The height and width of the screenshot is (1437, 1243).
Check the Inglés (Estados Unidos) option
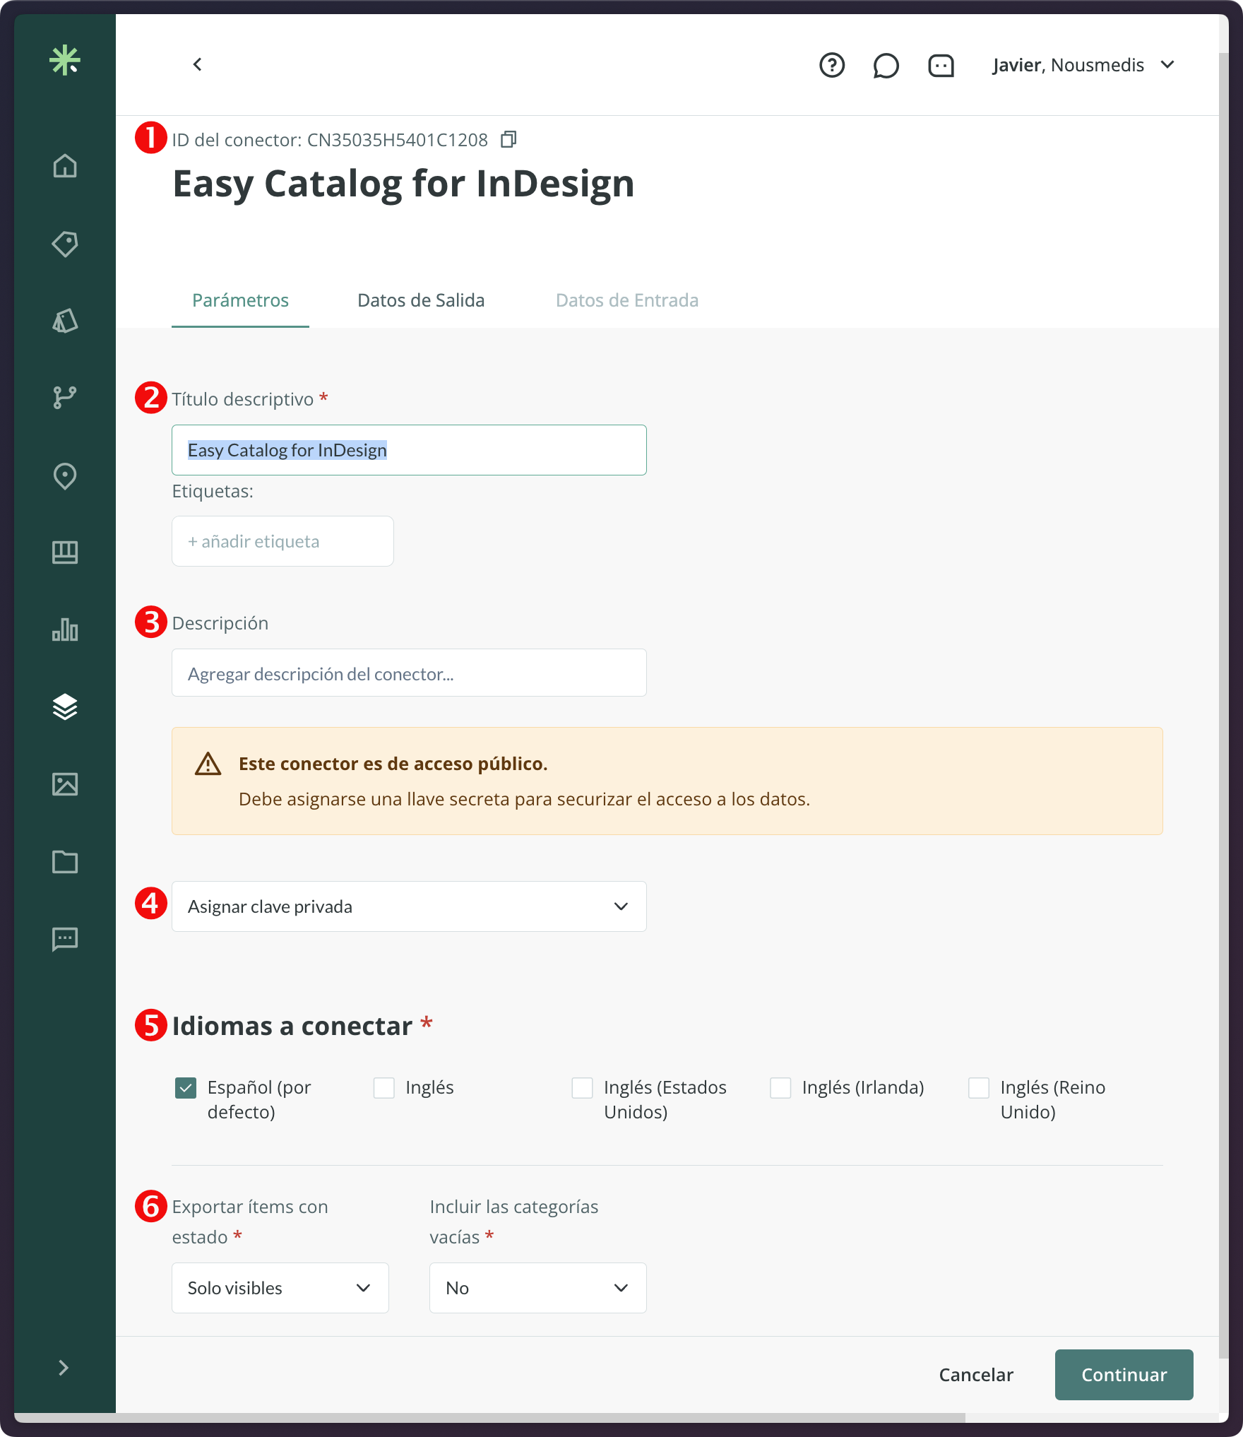[582, 1088]
